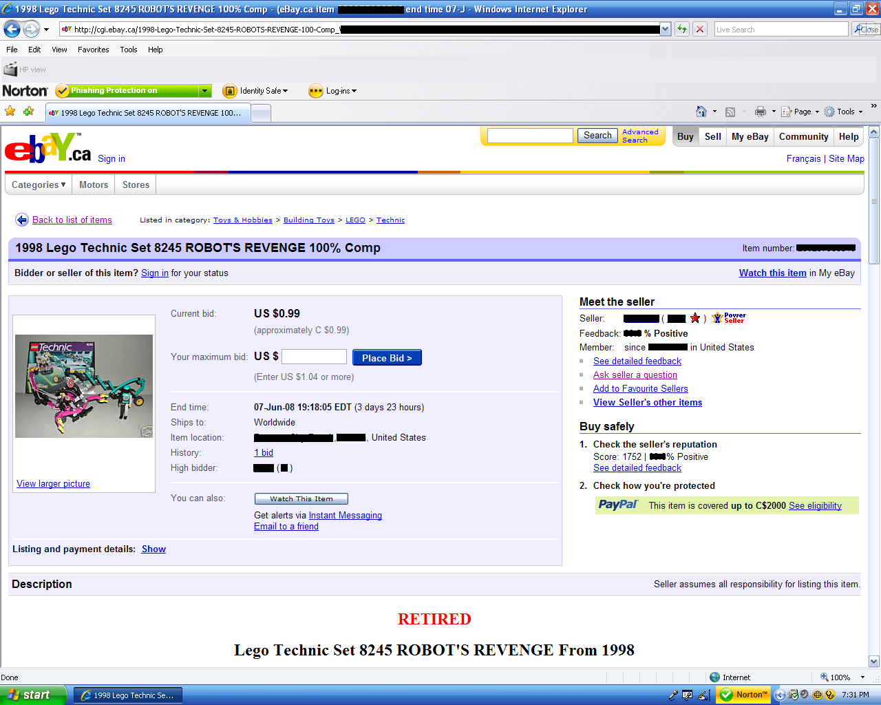This screenshot has height=705, width=881.
Task: Open the Edit menu
Action: (x=34, y=50)
